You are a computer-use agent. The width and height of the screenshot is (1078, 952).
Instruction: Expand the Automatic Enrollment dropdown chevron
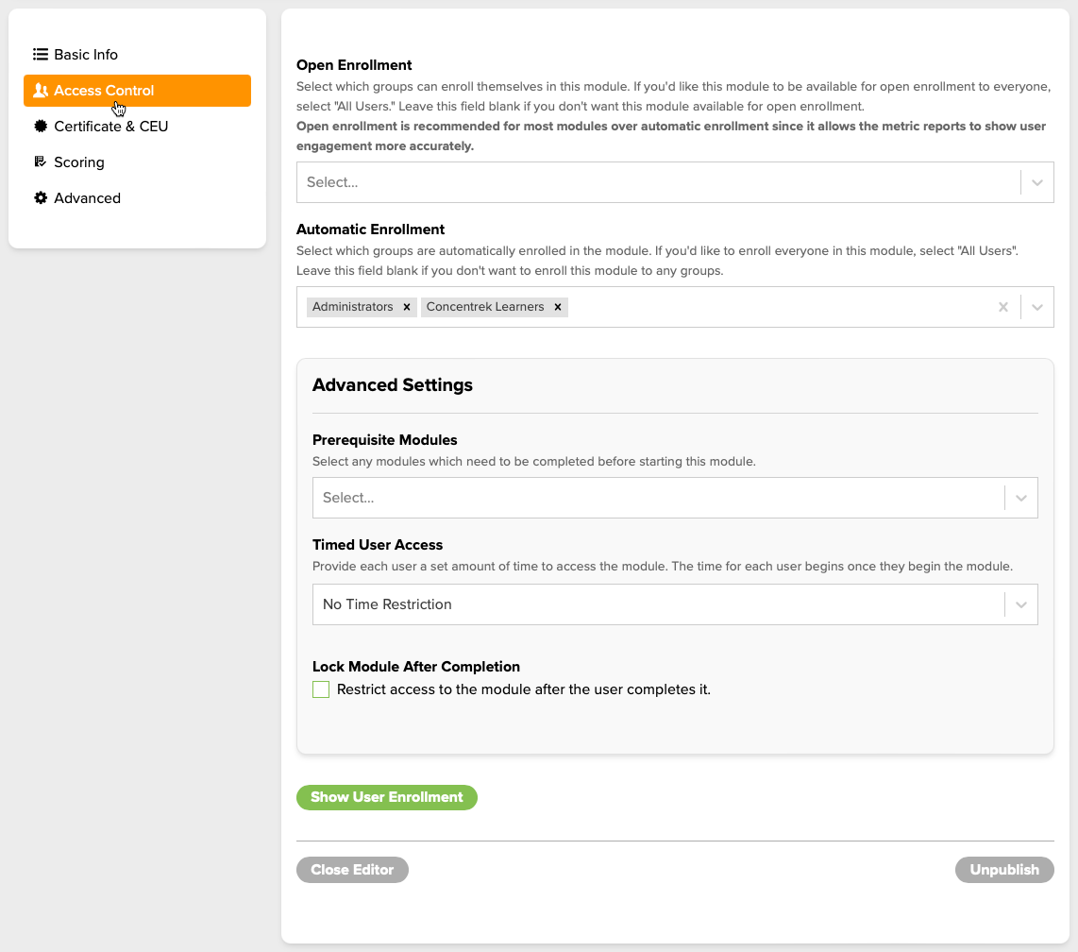click(x=1036, y=306)
